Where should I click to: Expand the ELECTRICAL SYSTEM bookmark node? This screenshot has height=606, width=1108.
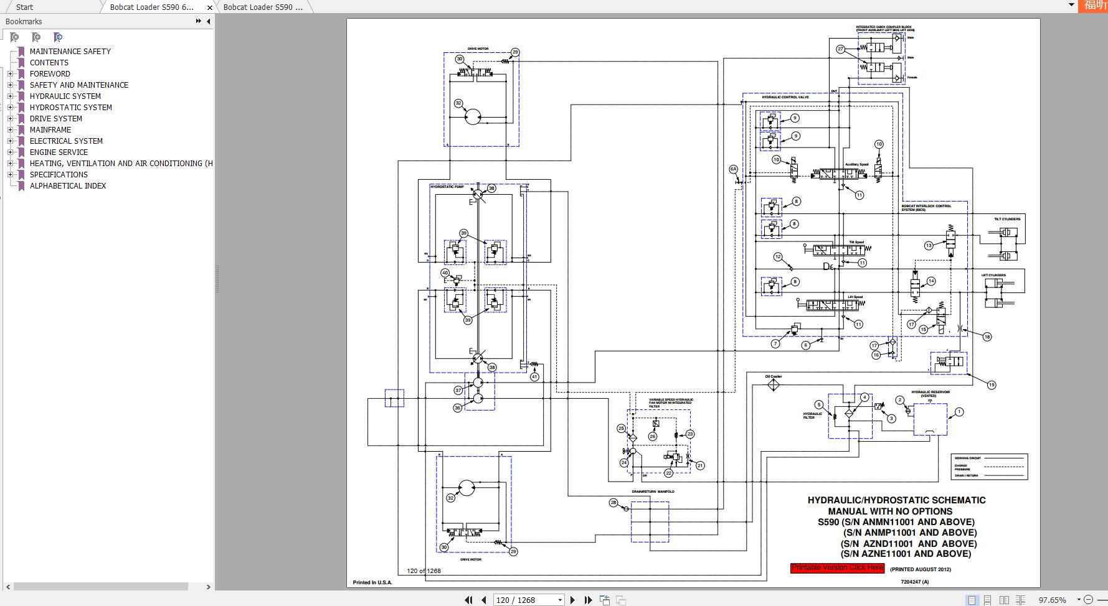click(x=10, y=141)
